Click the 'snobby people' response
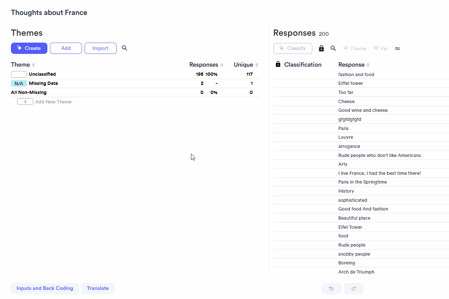The height and width of the screenshot is (299, 449). coord(354,254)
